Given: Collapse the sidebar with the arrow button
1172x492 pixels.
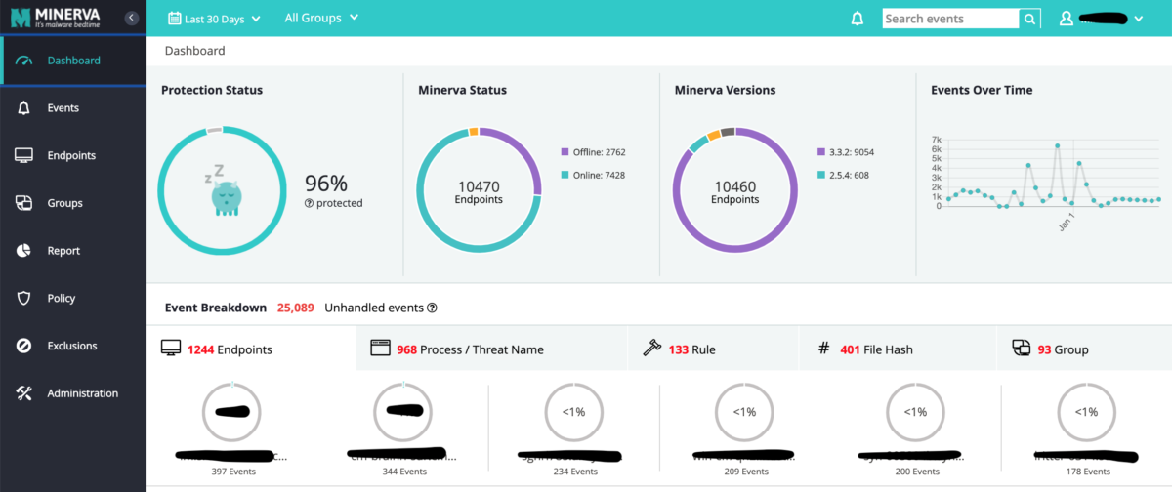Looking at the screenshot, I should click(x=131, y=18).
